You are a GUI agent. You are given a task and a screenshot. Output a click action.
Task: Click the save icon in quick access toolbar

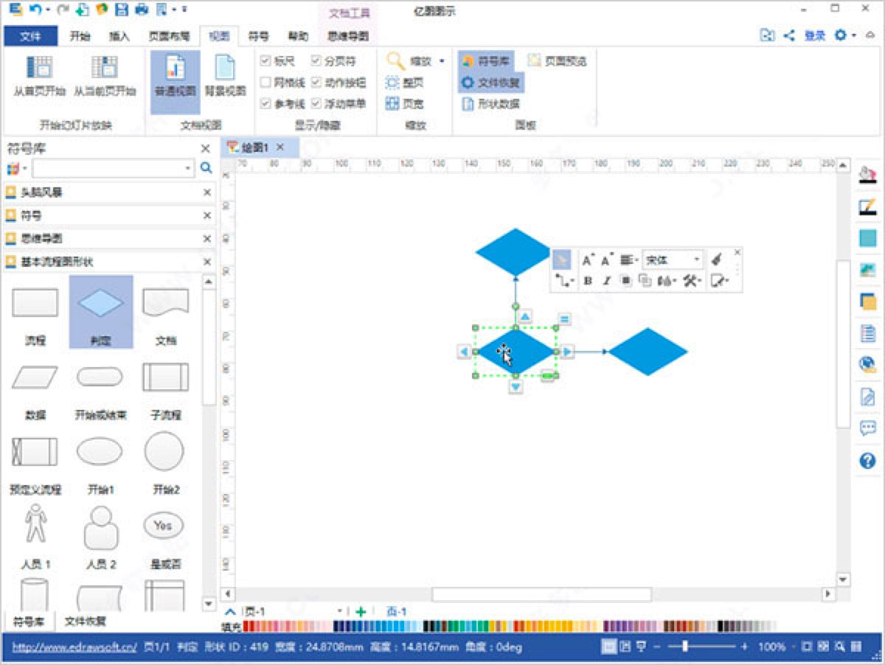point(122,10)
